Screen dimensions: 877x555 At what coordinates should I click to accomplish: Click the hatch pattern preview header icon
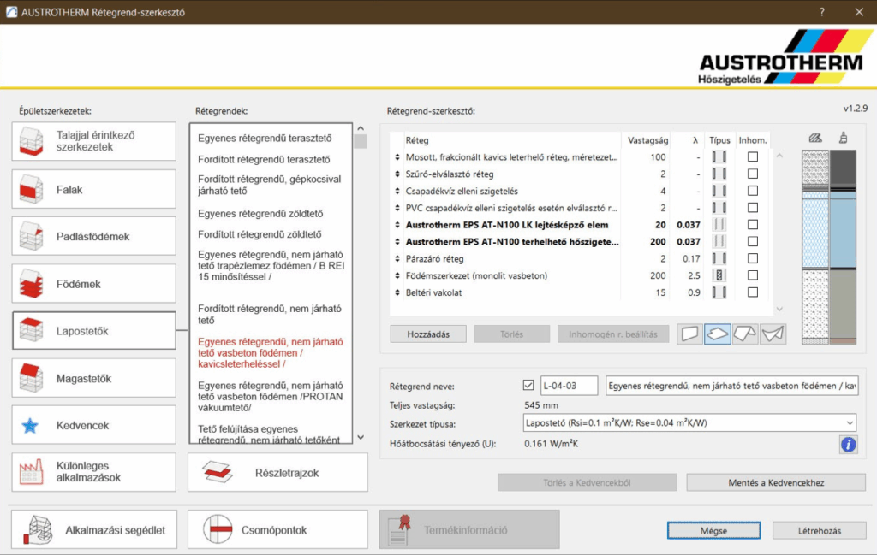click(x=815, y=138)
